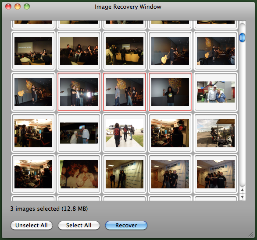Screen dimensions: 257x240
Task: Click the Select All button
Action: click(79, 225)
